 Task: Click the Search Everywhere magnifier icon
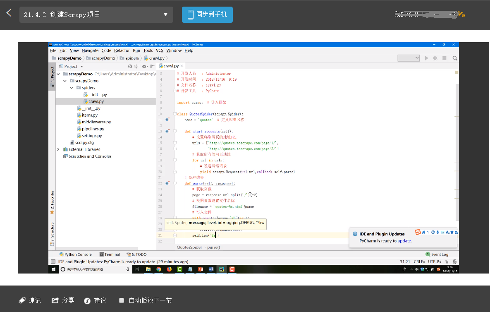pos(455,58)
